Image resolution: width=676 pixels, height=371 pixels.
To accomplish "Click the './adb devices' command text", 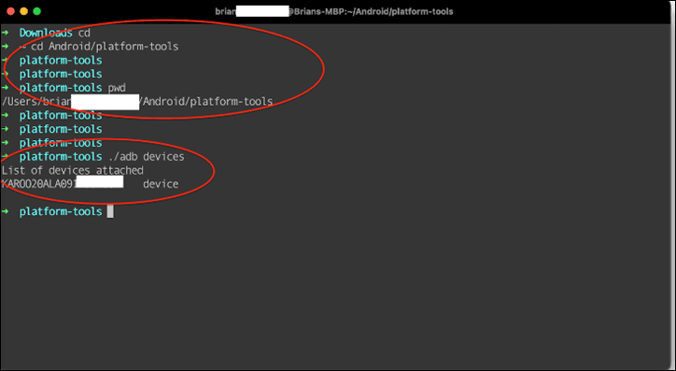I will click(x=147, y=157).
